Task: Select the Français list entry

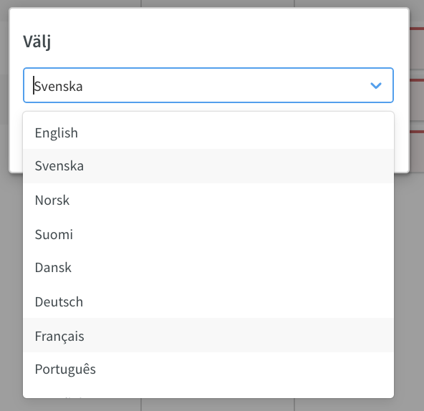Action: pyautogui.click(x=208, y=335)
